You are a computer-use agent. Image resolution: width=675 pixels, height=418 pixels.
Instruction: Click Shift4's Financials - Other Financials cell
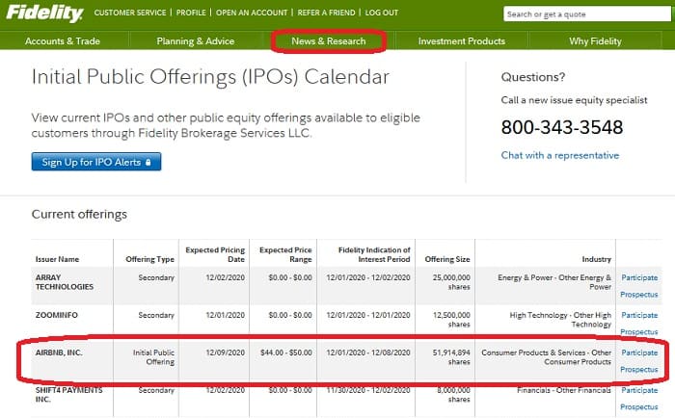[564, 390]
